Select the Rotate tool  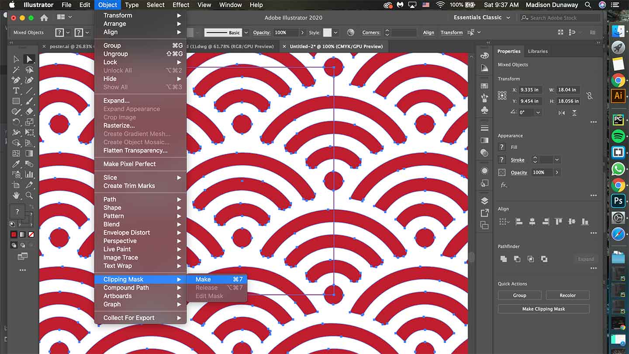(16, 122)
